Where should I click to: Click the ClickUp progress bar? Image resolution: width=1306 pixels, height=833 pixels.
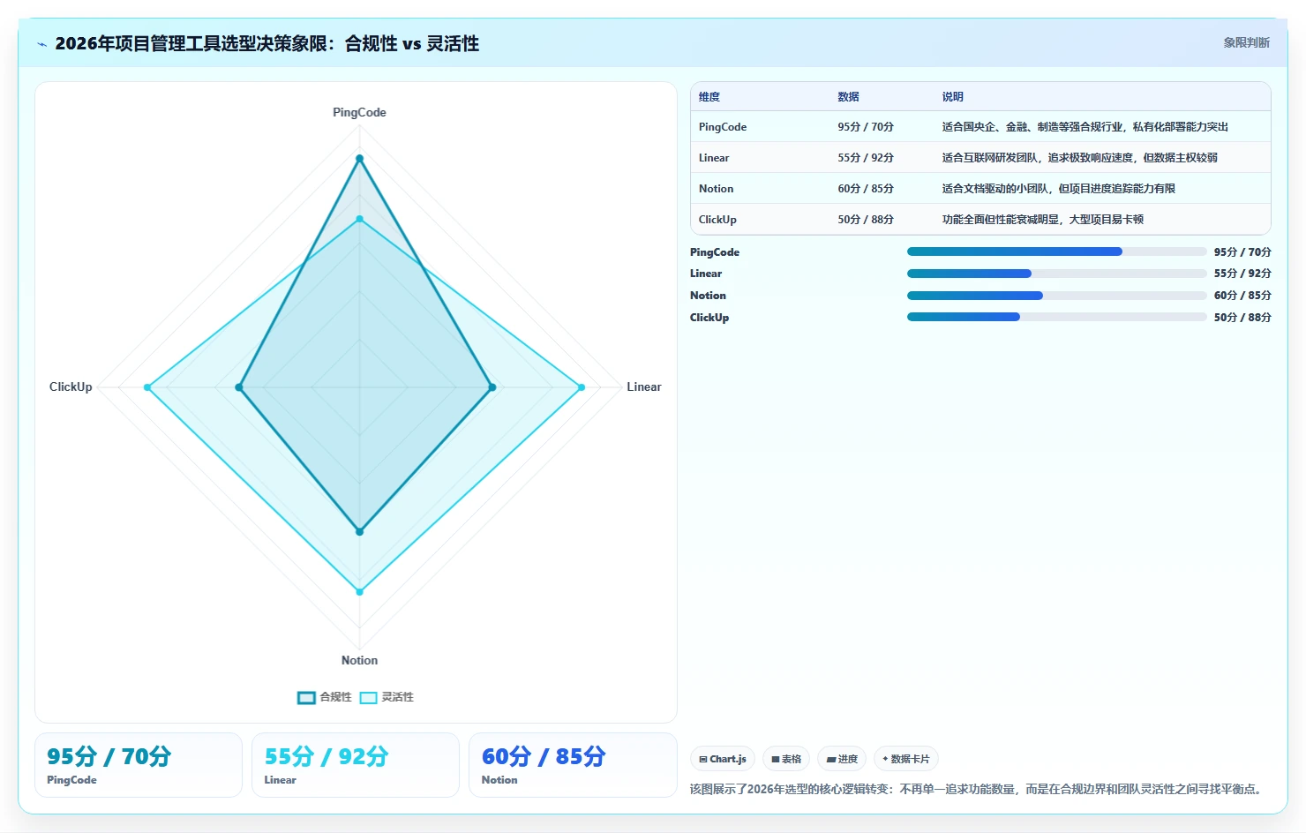[1056, 317]
